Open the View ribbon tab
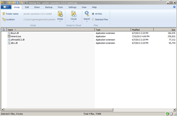Viewport: 177px width, 116px height. pyautogui.click(x=84, y=7)
